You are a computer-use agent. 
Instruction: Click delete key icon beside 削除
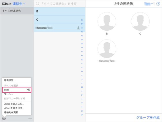pyautogui.click(x=28, y=90)
